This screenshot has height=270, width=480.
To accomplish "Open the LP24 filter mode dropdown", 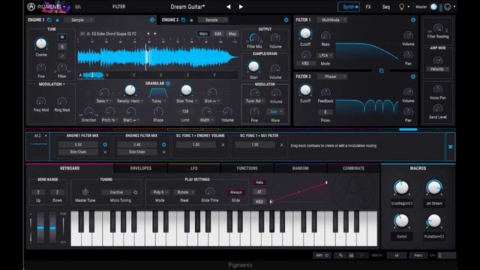I will 325,55.
